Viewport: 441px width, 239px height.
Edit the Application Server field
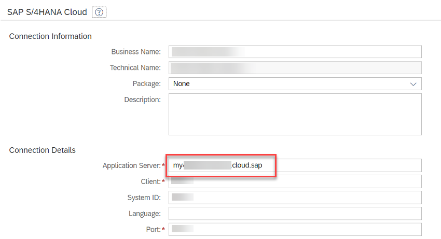tap(295, 165)
